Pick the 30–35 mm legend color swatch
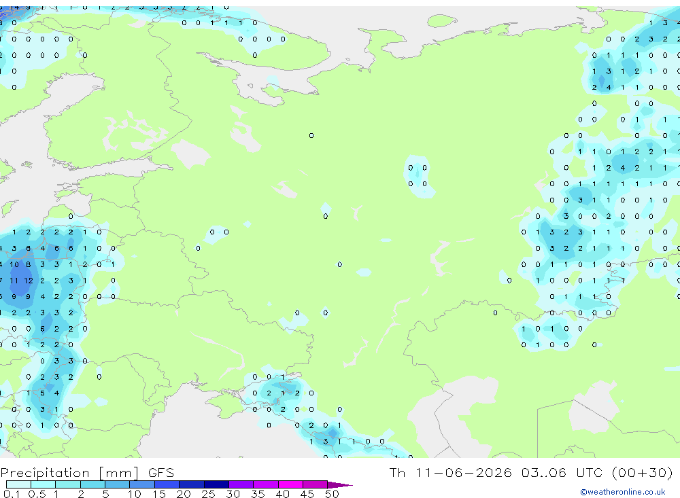Screen dimensions: 680x498 [x=241, y=484]
